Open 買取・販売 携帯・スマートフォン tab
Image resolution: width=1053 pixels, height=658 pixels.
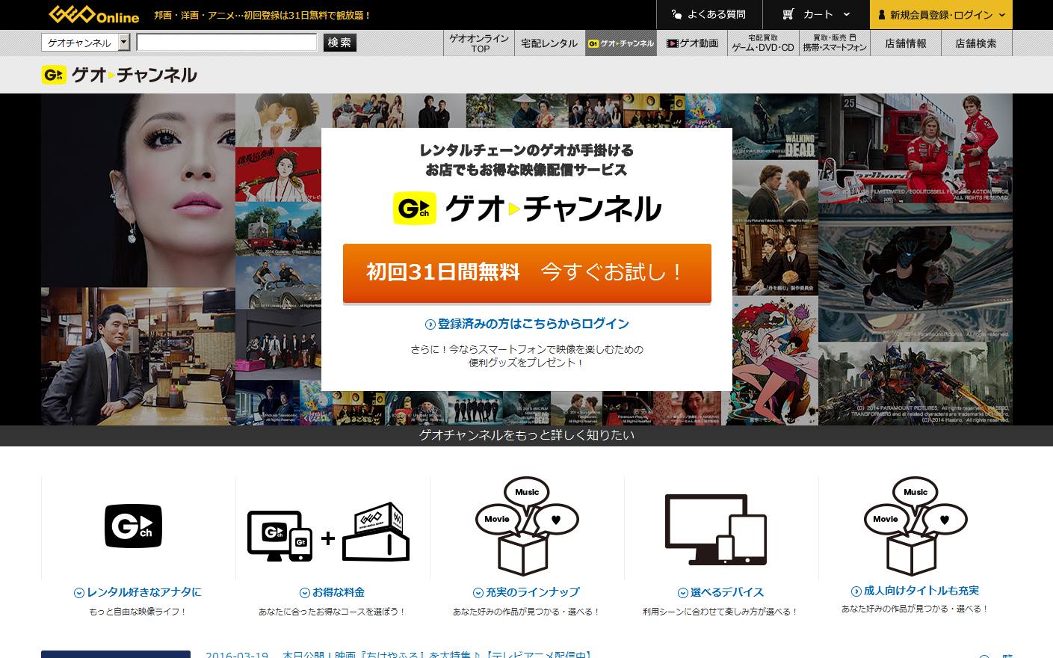click(x=835, y=43)
